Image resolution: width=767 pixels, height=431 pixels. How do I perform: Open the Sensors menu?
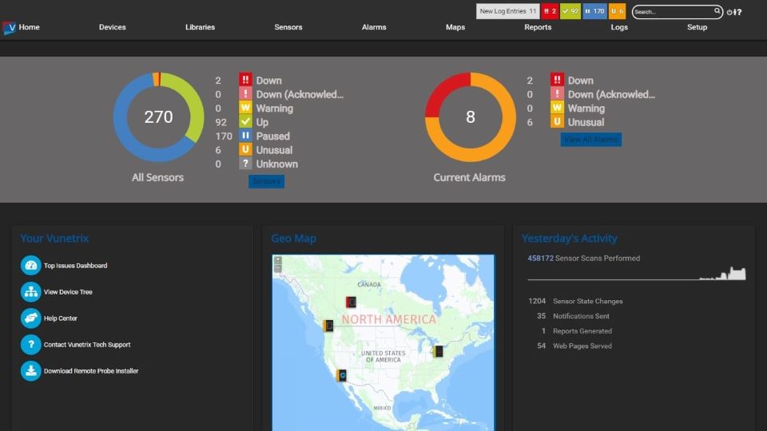pyautogui.click(x=288, y=27)
